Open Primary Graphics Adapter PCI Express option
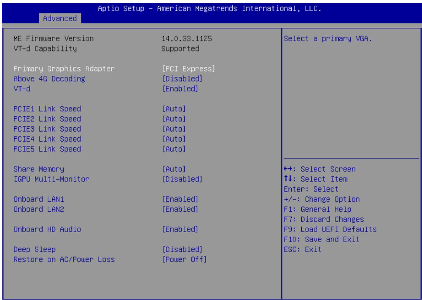Viewport: 422px width, 300px height. pos(189,69)
